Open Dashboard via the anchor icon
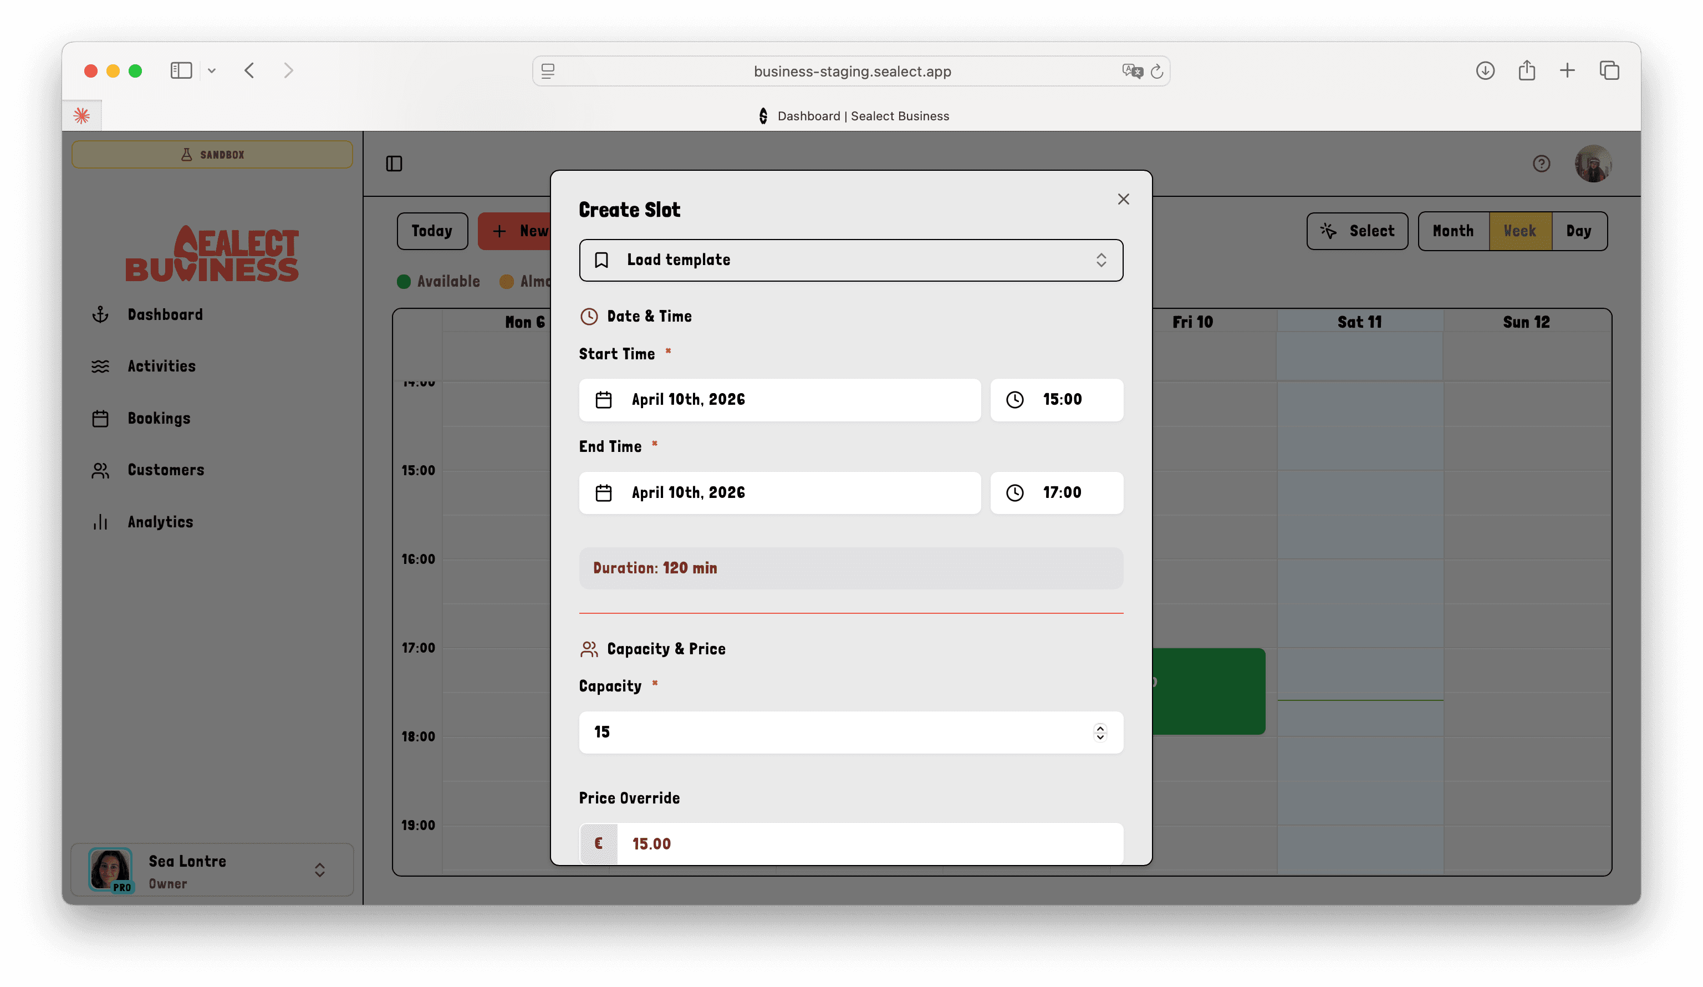Image resolution: width=1703 pixels, height=987 pixels. 100,314
